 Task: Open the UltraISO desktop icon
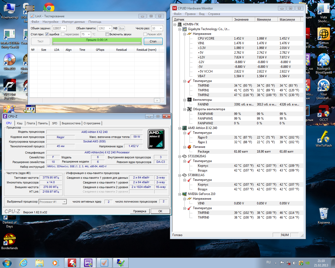pos(10,61)
